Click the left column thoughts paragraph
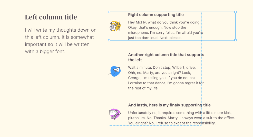The width and height of the screenshot is (253, 137). click(x=61, y=41)
